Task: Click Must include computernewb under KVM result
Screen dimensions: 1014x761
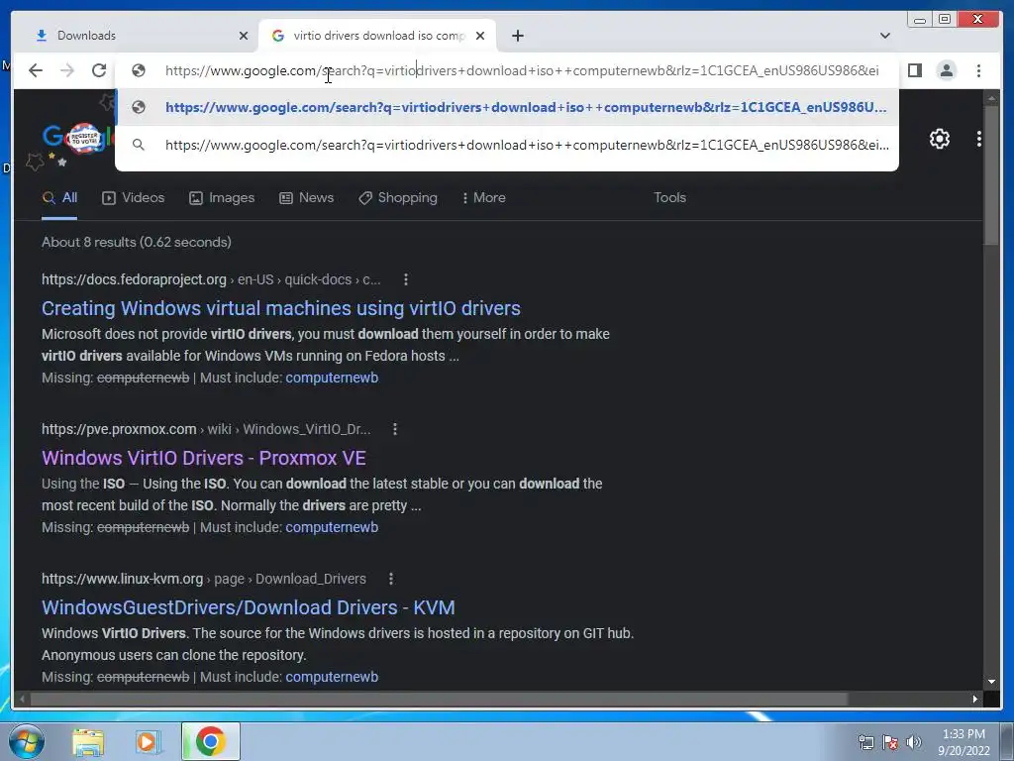Action: [x=332, y=677]
